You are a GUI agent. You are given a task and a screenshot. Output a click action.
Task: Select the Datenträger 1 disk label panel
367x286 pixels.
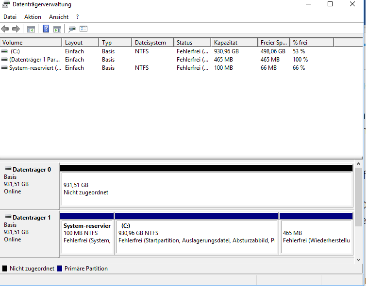[29, 234]
